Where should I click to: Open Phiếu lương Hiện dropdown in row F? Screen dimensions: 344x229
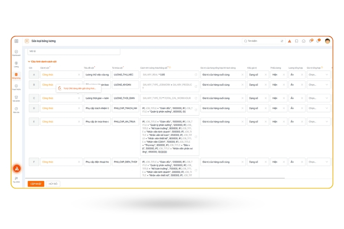click(279, 162)
